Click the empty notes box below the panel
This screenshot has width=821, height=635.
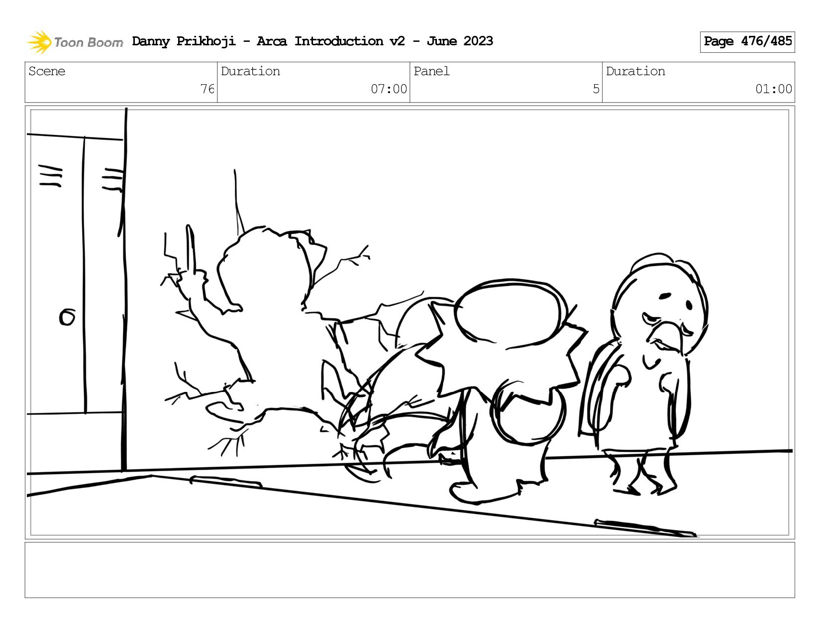(x=410, y=570)
